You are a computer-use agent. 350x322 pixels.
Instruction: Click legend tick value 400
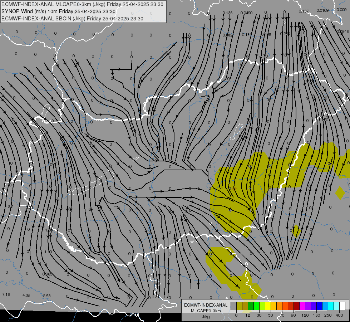pyautogui.click(x=339, y=315)
